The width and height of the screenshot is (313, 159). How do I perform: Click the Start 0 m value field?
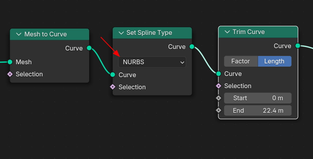tap(258, 98)
